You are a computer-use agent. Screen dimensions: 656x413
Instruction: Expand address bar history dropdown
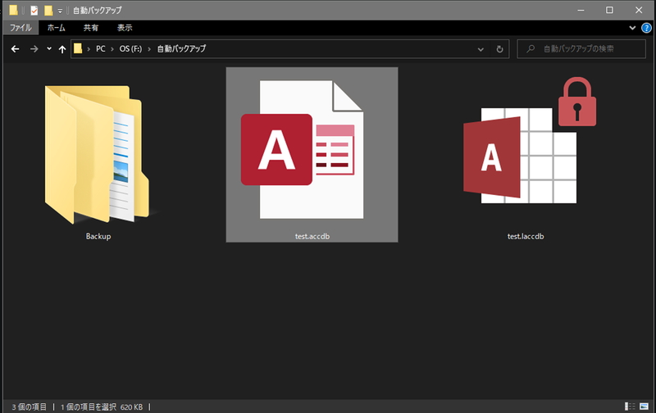coord(481,49)
